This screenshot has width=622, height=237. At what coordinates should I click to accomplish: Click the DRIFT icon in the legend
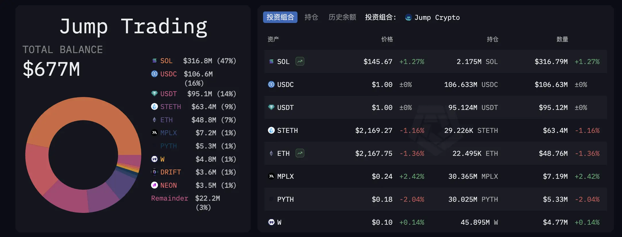click(154, 172)
